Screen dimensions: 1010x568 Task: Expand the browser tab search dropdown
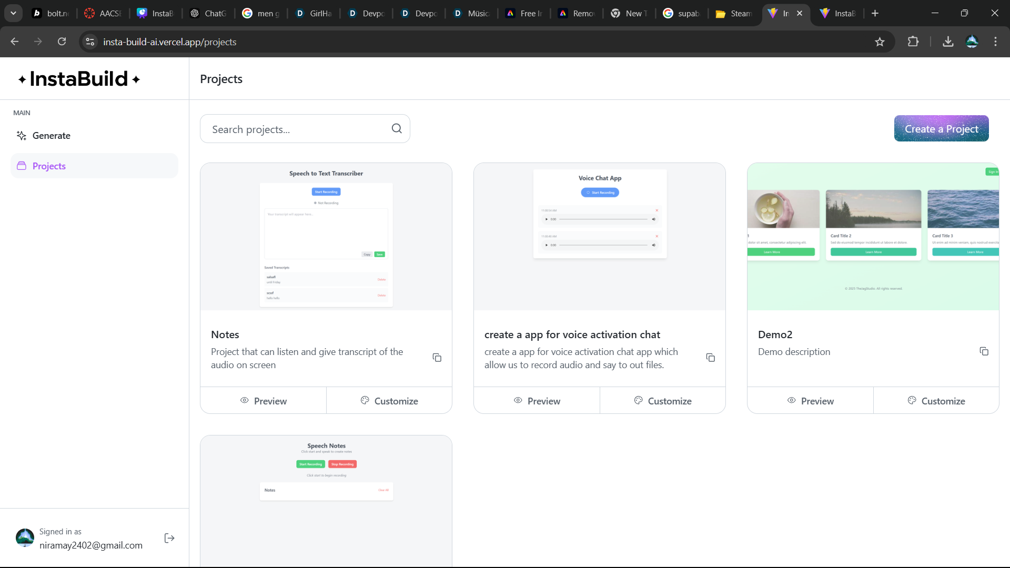pyautogui.click(x=13, y=13)
